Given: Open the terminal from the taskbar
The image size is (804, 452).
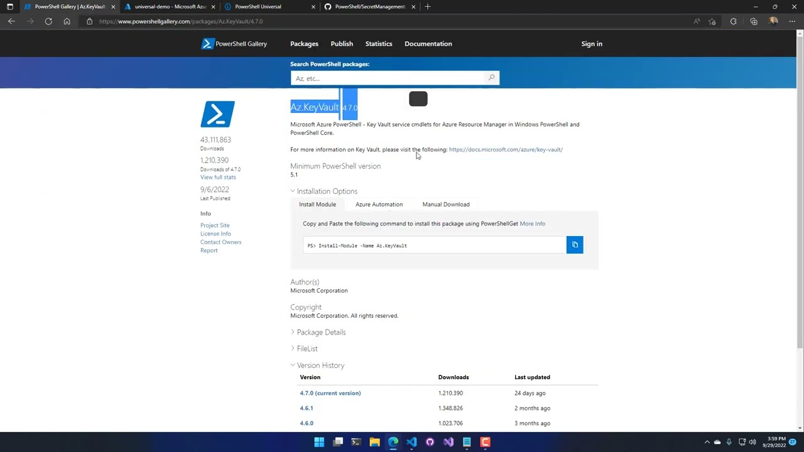Looking at the screenshot, I should [356, 442].
